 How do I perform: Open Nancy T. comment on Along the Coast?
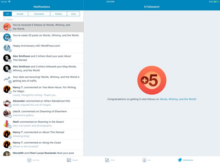click(42, 145)
